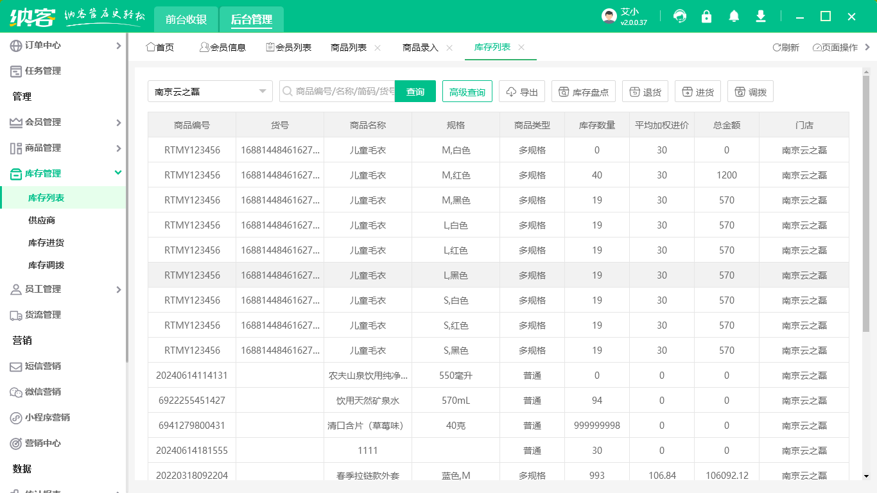Expand the 会员管理 menu chevron
The image size is (877, 493).
[118, 123]
